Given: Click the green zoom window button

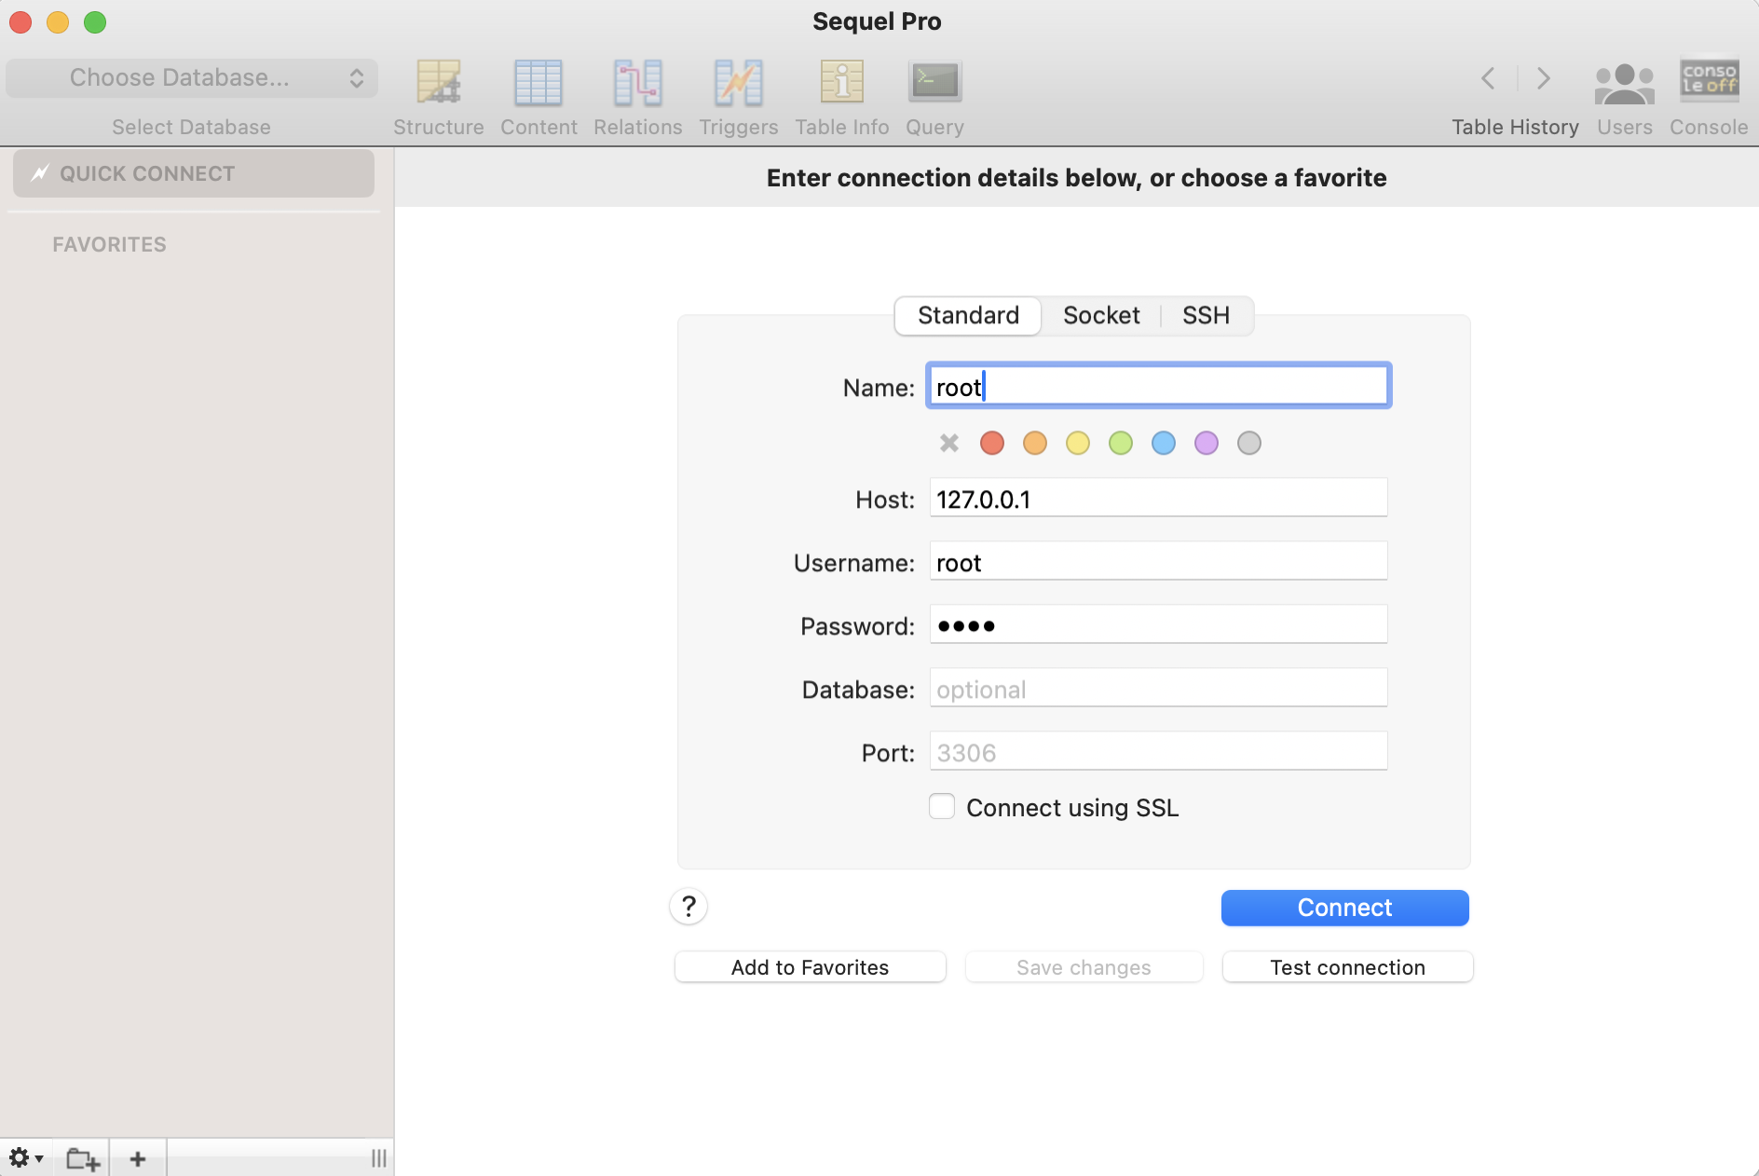Looking at the screenshot, I should (95, 22).
